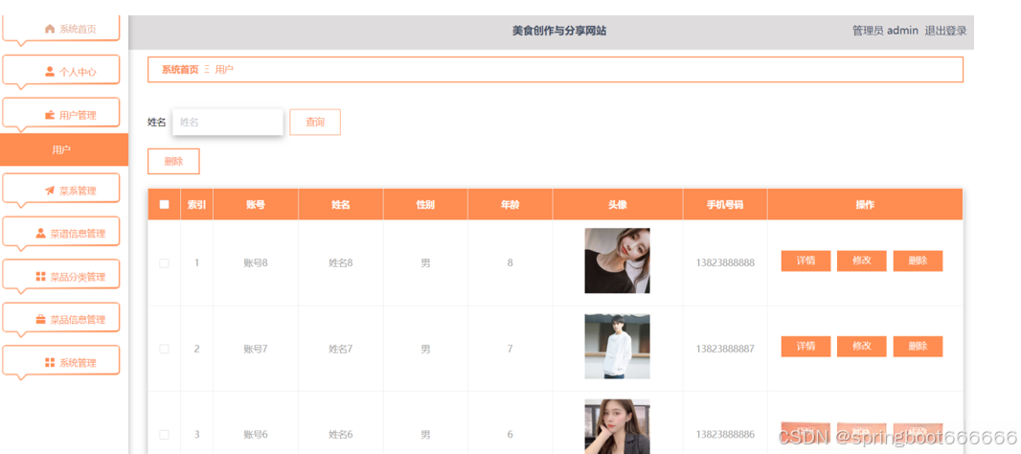Click the 姓名6 cell
The width and height of the screenshot is (1021, 454).
[x=341, y=435]
